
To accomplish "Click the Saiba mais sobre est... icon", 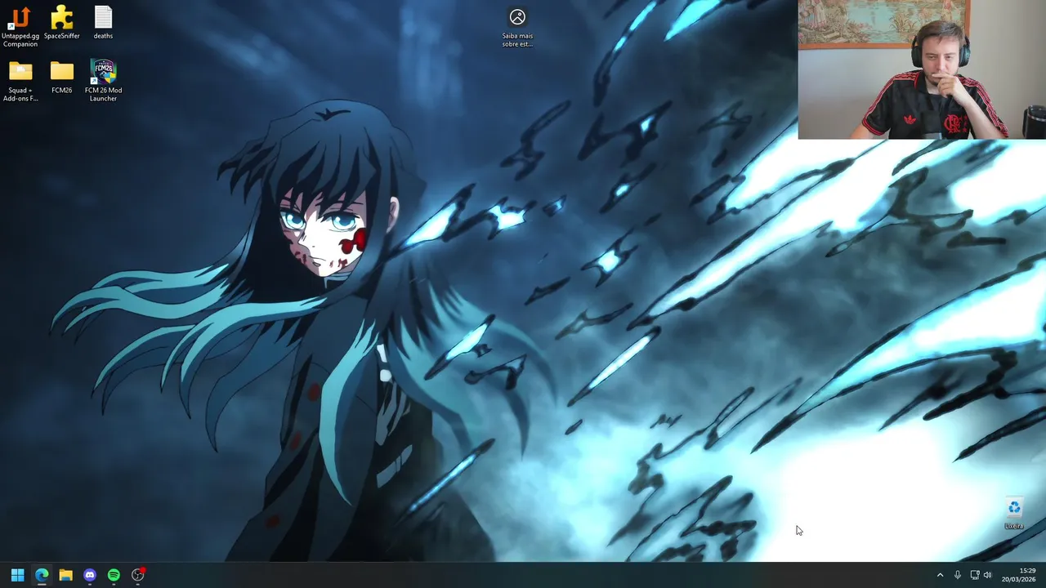I will pos(517,27).
